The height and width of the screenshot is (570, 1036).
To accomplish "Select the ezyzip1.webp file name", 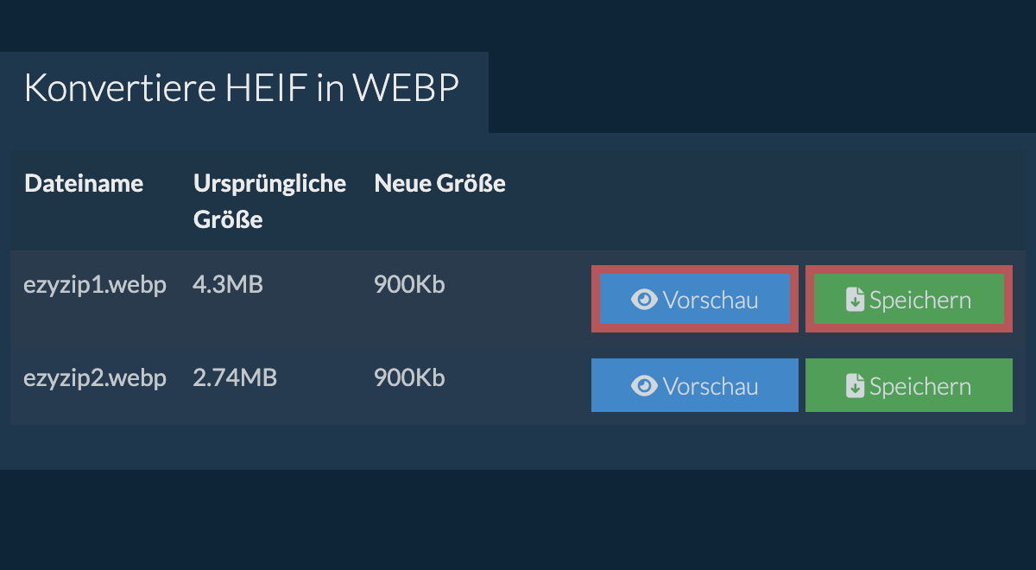I will pos(95,284).
